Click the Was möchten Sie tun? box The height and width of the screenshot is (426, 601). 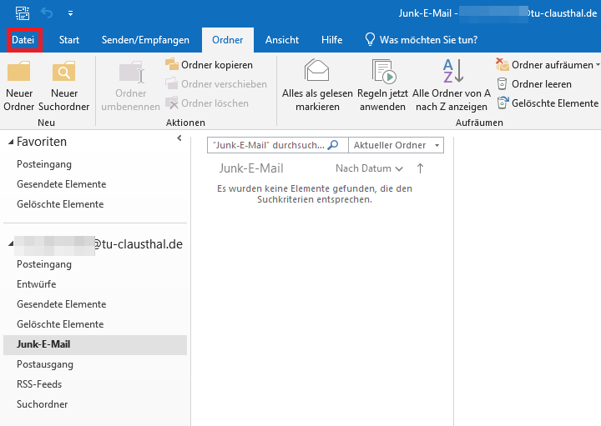pos(421,40)
